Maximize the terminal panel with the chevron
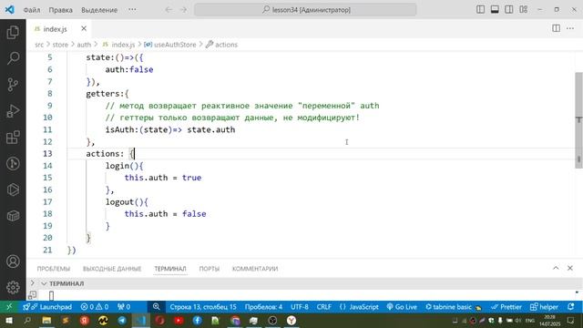583x328 pixels. point(556,268)
